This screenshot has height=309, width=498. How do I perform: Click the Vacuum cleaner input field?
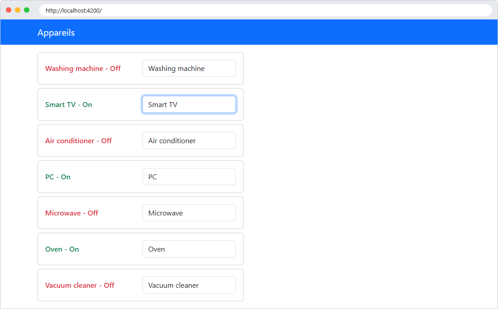189,285
